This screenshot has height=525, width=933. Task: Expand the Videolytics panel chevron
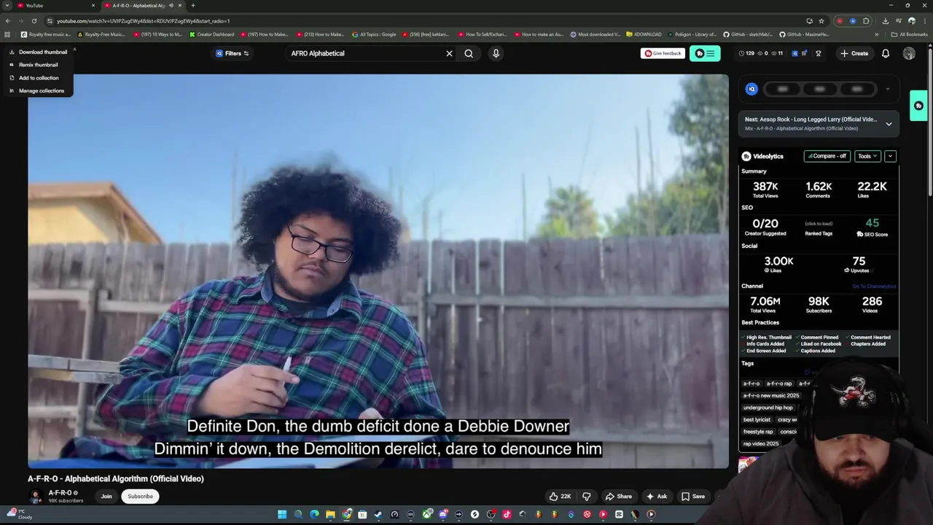tap(890, 156)
